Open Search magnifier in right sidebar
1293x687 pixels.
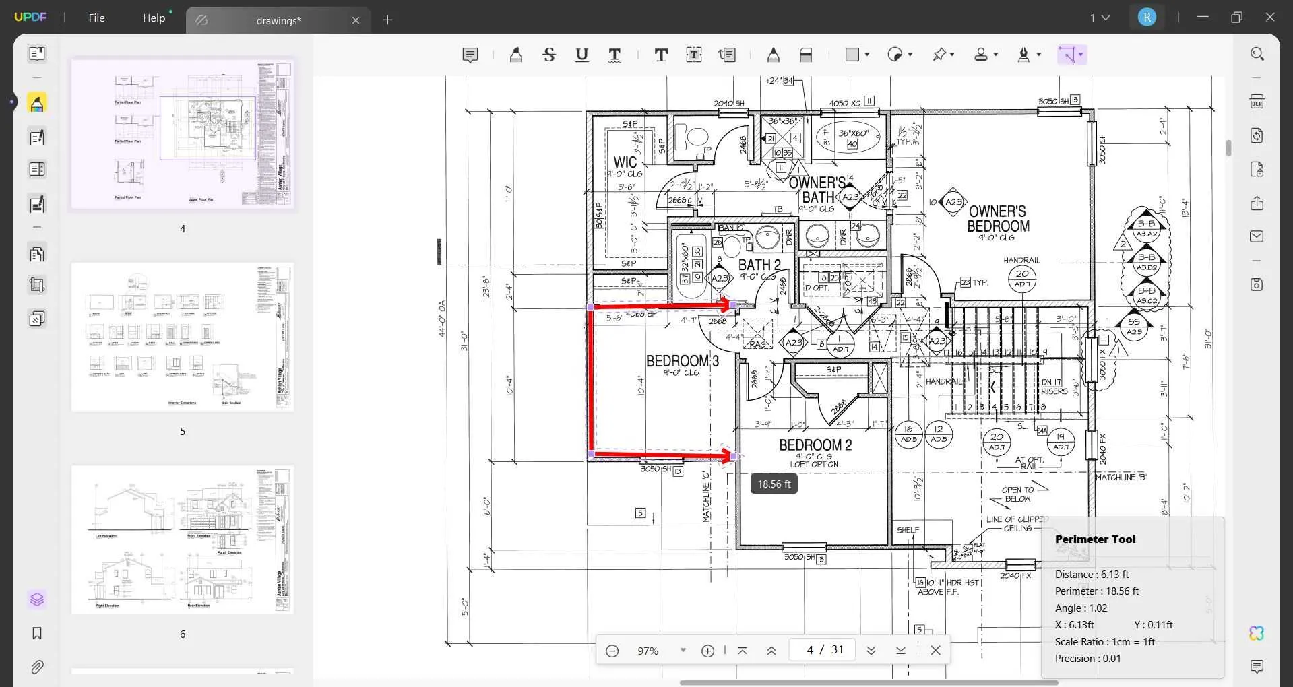click(1257, 53)
